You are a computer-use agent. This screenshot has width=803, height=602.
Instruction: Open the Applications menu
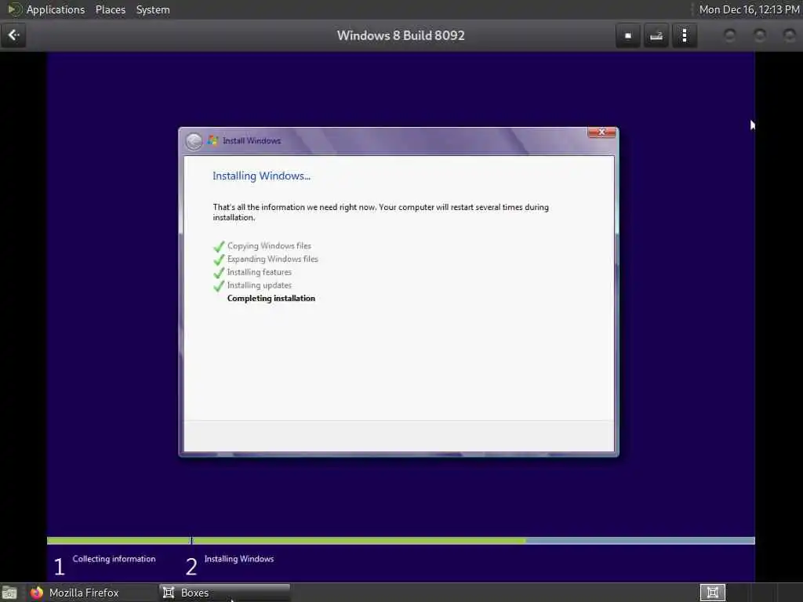[56, 9]
